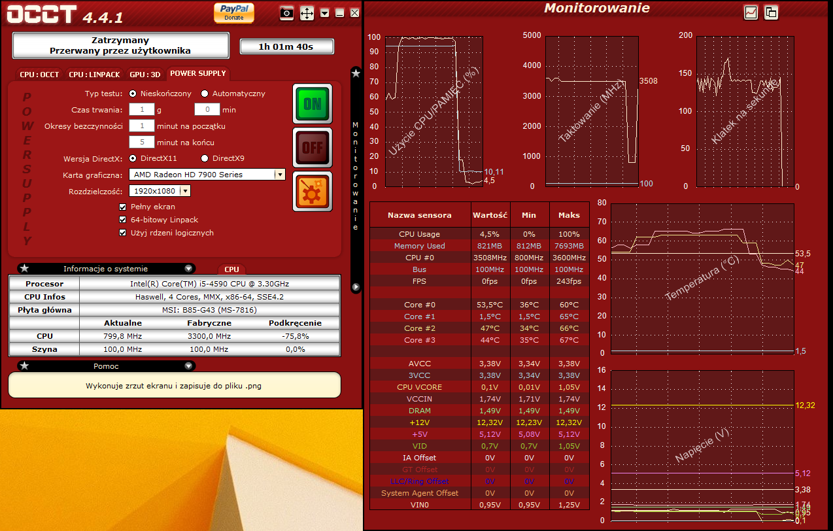This screenshot has height=531, width=833.
Task: Click the idle minutes at start field
Action: (x=141, y=126)
